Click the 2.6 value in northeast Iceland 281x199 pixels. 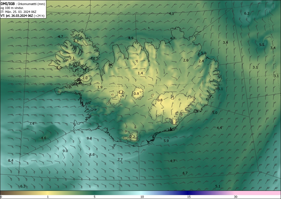(186, 60)
